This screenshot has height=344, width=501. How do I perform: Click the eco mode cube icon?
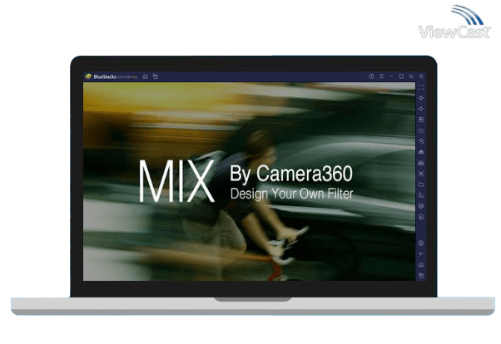[421, 206]
